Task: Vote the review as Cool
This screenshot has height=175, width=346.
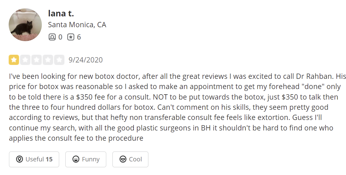Action: point(130,159)
